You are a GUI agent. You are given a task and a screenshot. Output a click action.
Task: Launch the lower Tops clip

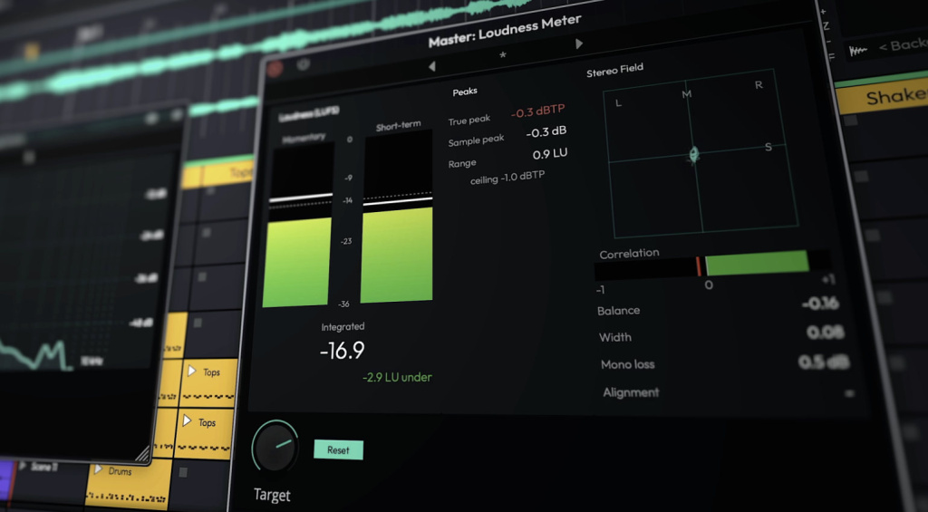click(x=187, y=420)
